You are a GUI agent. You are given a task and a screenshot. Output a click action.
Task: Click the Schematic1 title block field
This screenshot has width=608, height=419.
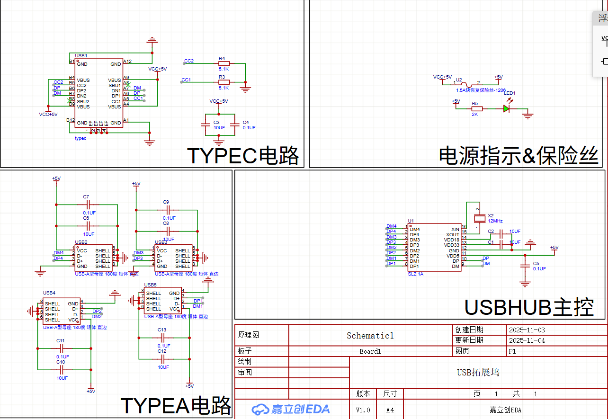pyautogui.click(x=370, y=335)
